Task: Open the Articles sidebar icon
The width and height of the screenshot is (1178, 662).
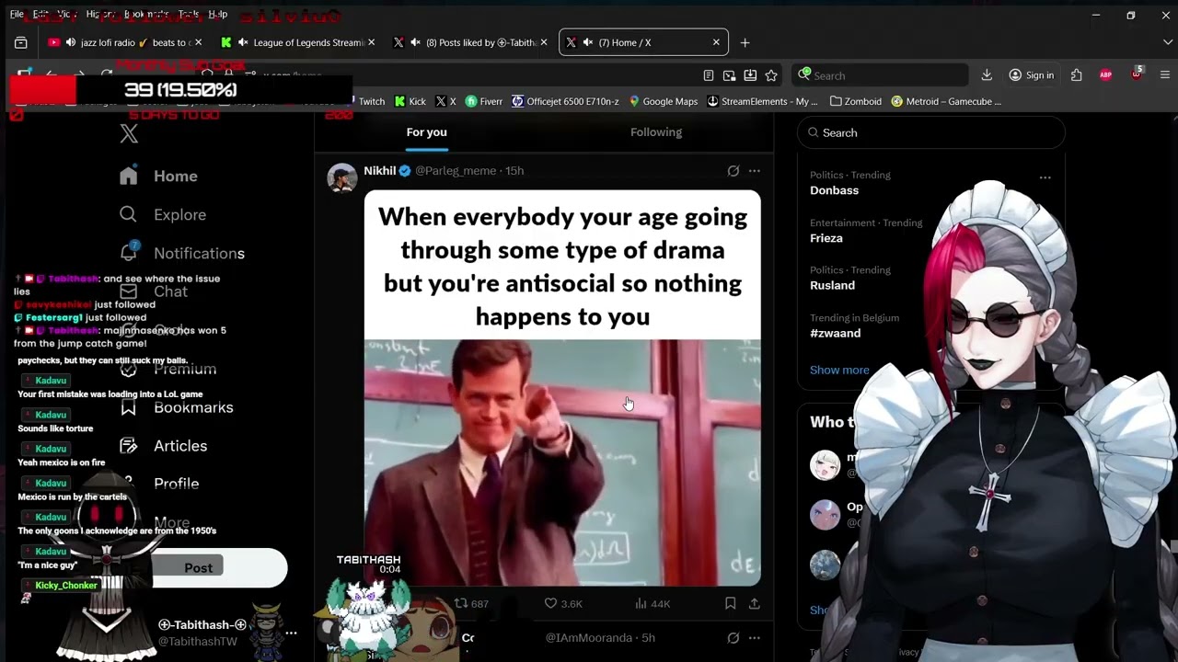Action: [x=128, y=446]
